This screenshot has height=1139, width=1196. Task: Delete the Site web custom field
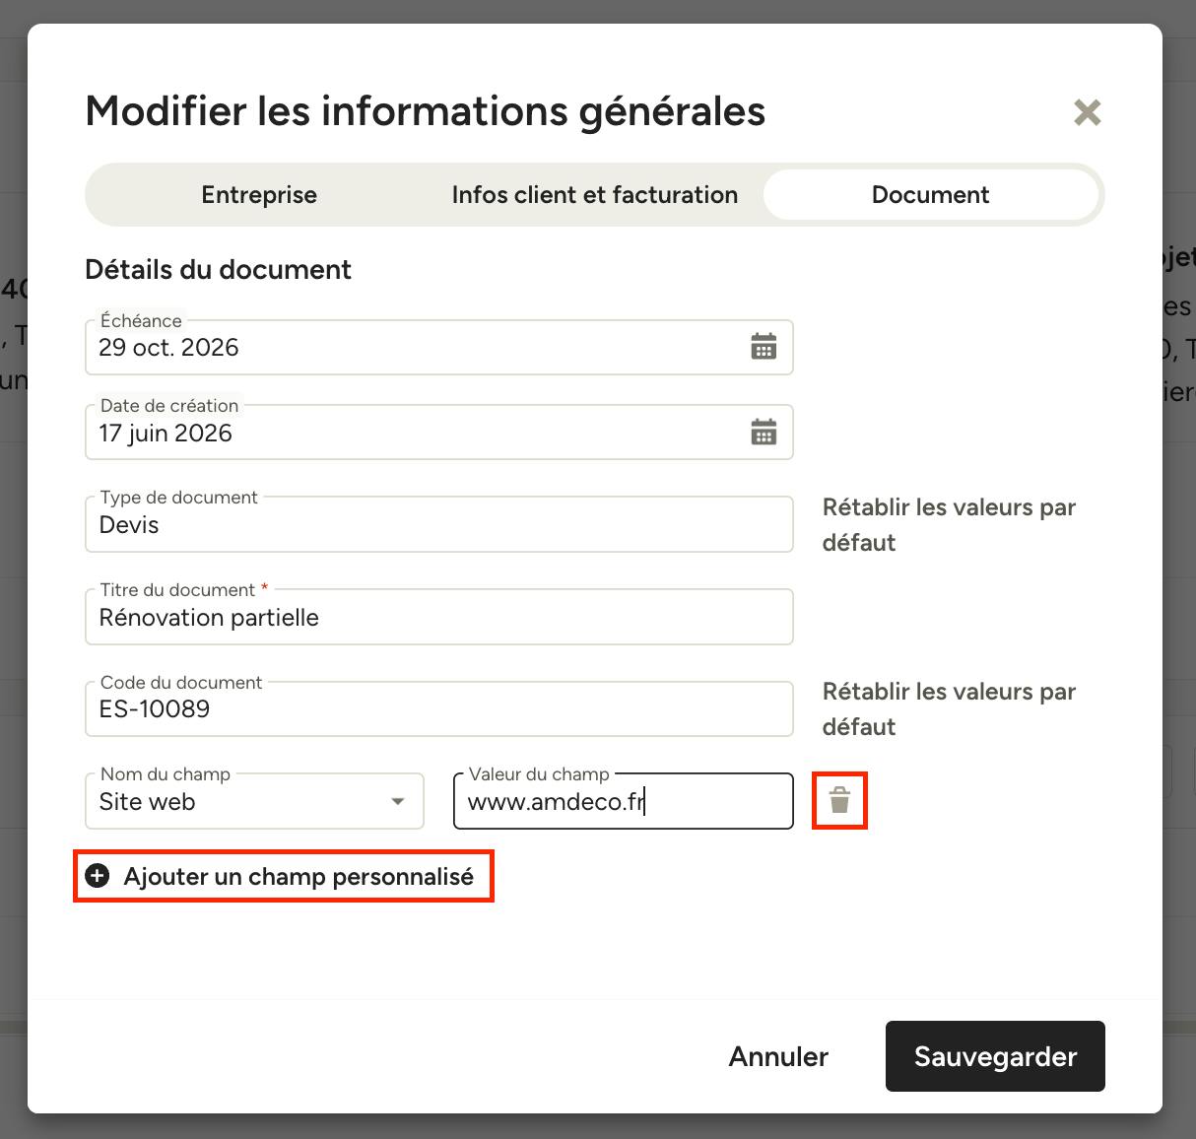(x=839, y=800)
